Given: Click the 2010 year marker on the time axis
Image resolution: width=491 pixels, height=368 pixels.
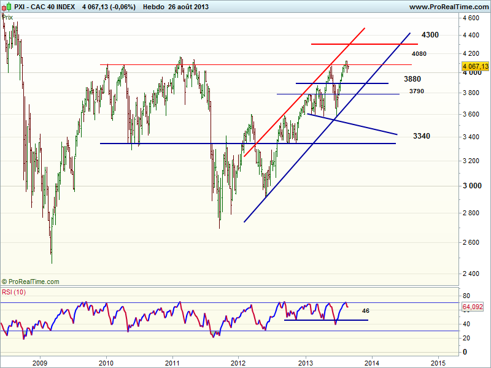Looking at the screenshot, I should point(106,362).
